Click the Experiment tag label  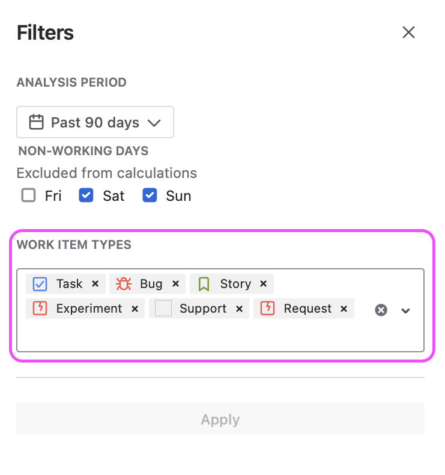pos(89,308)
